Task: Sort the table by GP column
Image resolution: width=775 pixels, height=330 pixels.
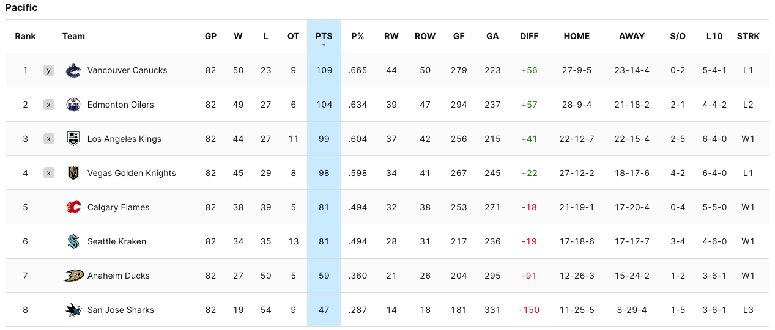Action: click(x=210, y=36)
